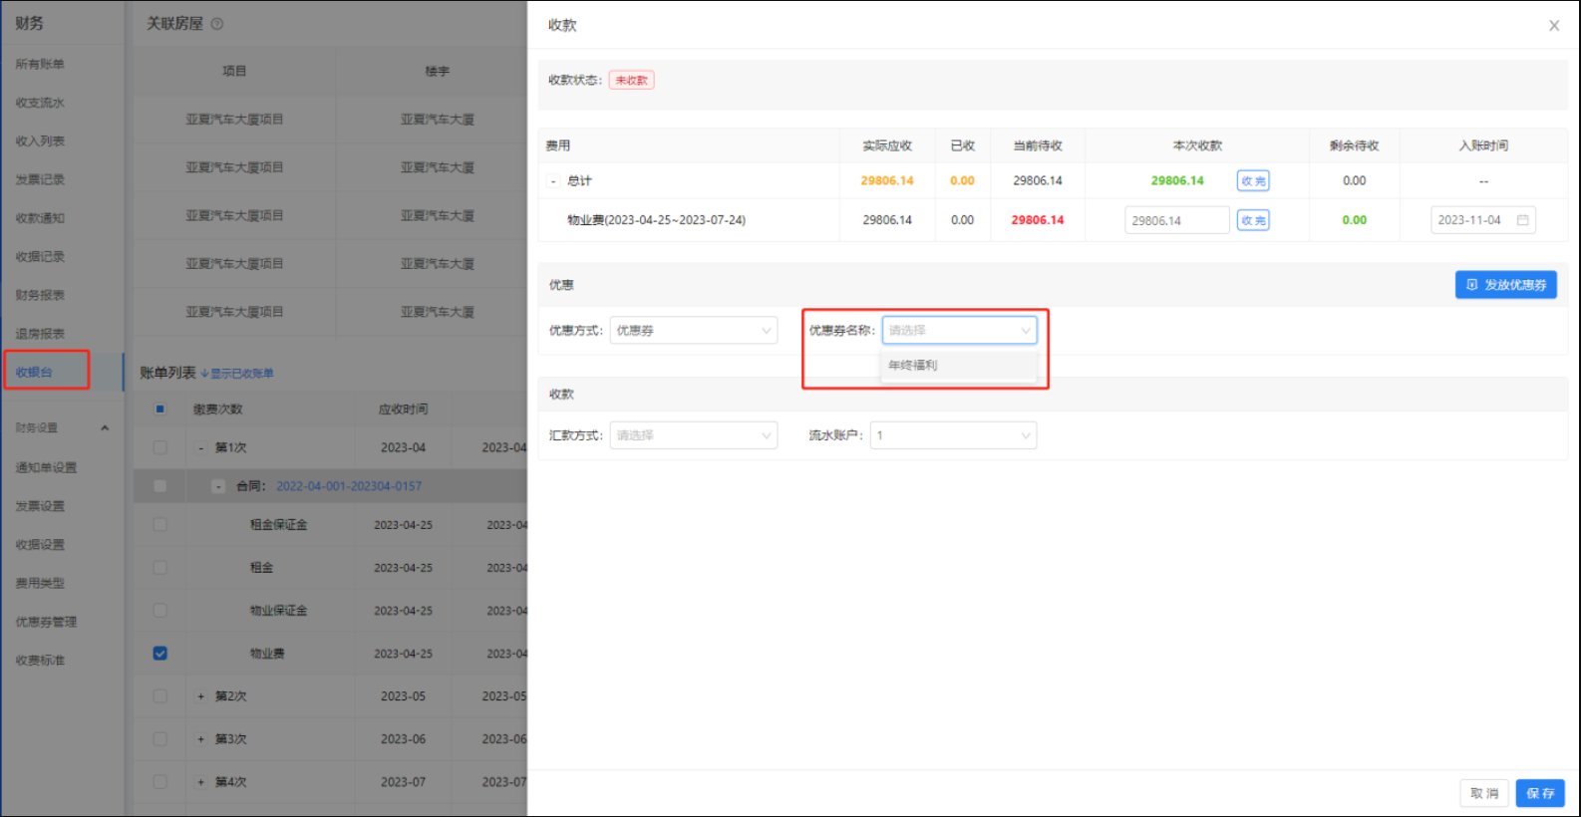Click 发放优惠券 button
This screenshot has height=817, width=1581.
1505,285
